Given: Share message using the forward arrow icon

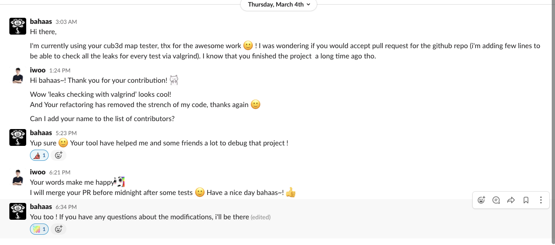Looking at the screenshot, I should click(511, 200).
